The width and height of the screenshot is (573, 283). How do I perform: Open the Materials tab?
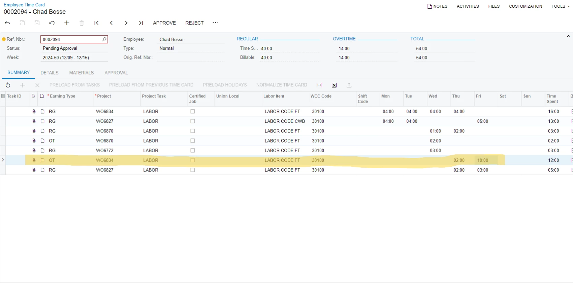pyautogui.click(x=82, y=73)
